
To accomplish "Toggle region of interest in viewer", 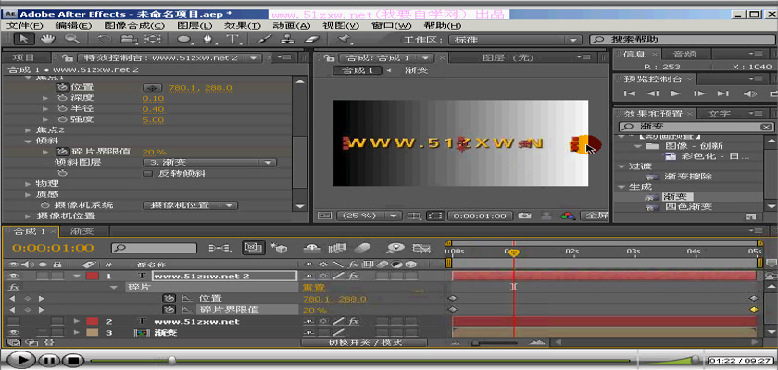I will tap(435, 216).
